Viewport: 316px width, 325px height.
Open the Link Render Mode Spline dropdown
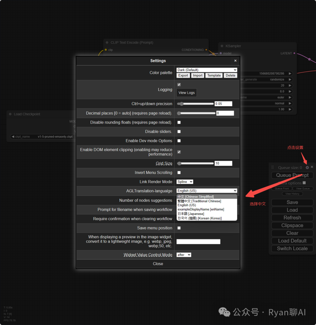185,182
